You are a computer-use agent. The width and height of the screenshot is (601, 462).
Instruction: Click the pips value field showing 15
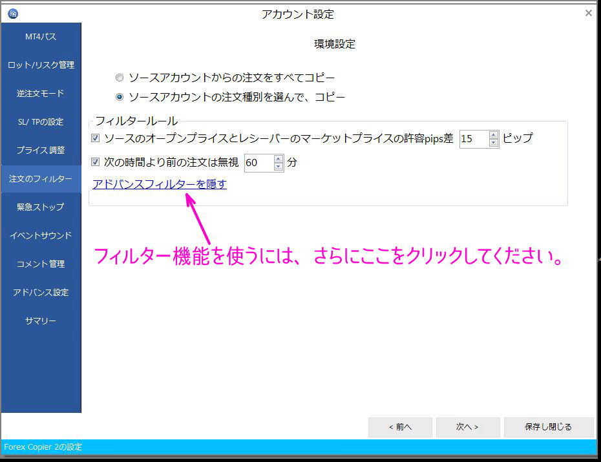[x=473, y=139]
